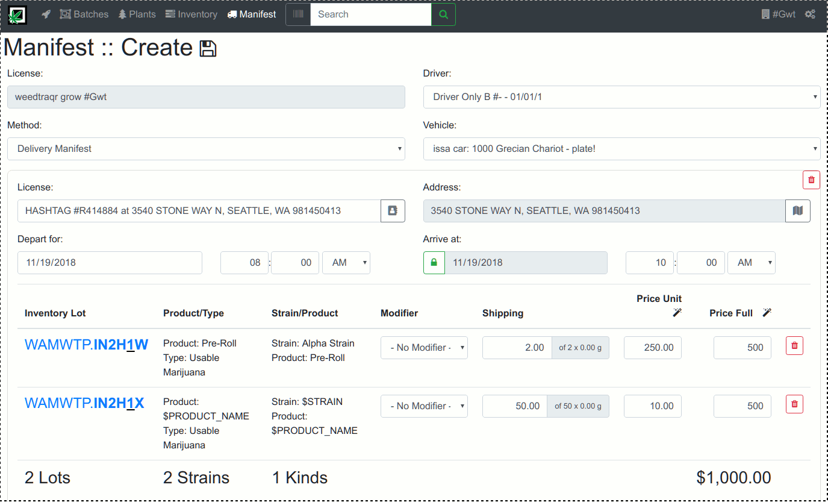Click the green leaf app logo

click(17, 14)
